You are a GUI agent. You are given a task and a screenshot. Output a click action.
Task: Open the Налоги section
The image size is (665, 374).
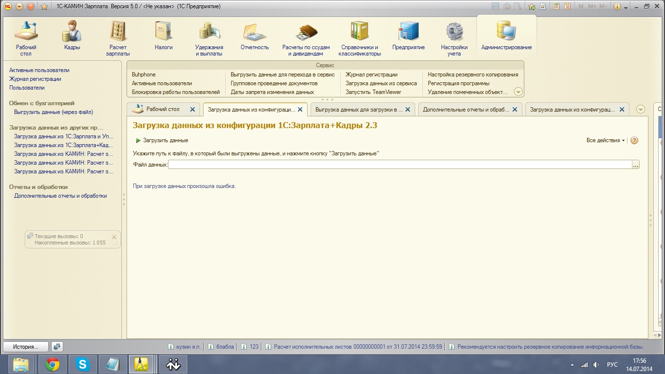click(x=164, y=36)
